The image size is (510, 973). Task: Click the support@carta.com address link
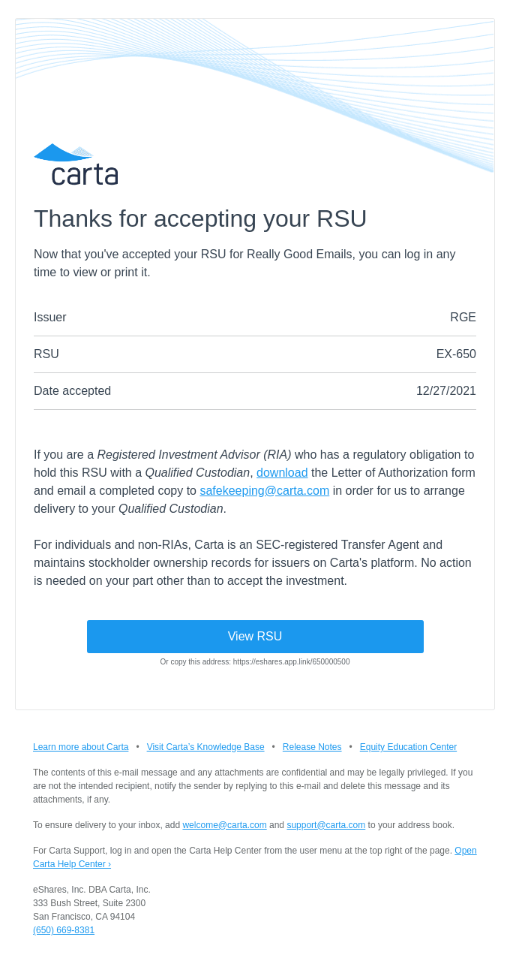click(325, 825)
